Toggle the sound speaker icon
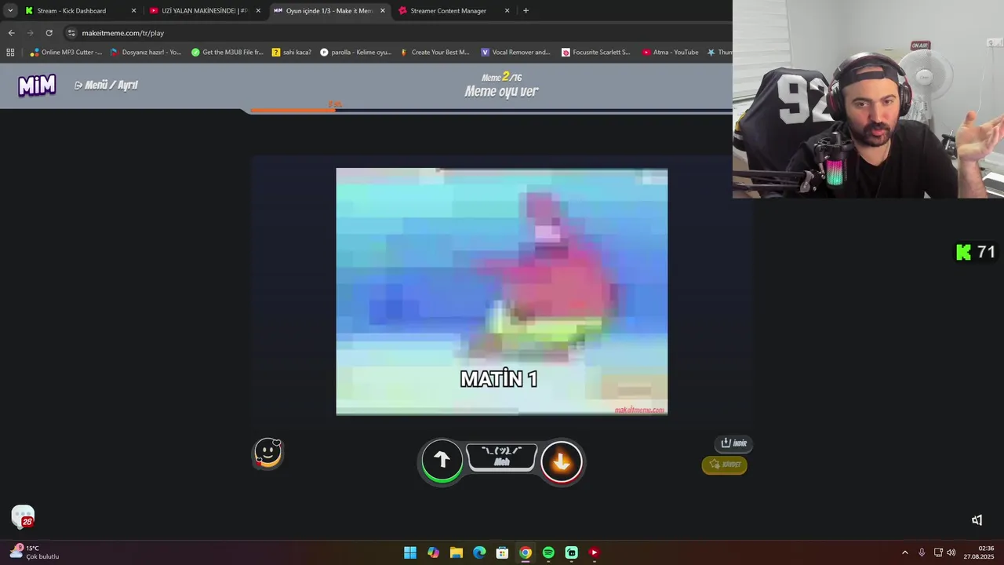Viewport: 1004px width, 565px height. 977,520
